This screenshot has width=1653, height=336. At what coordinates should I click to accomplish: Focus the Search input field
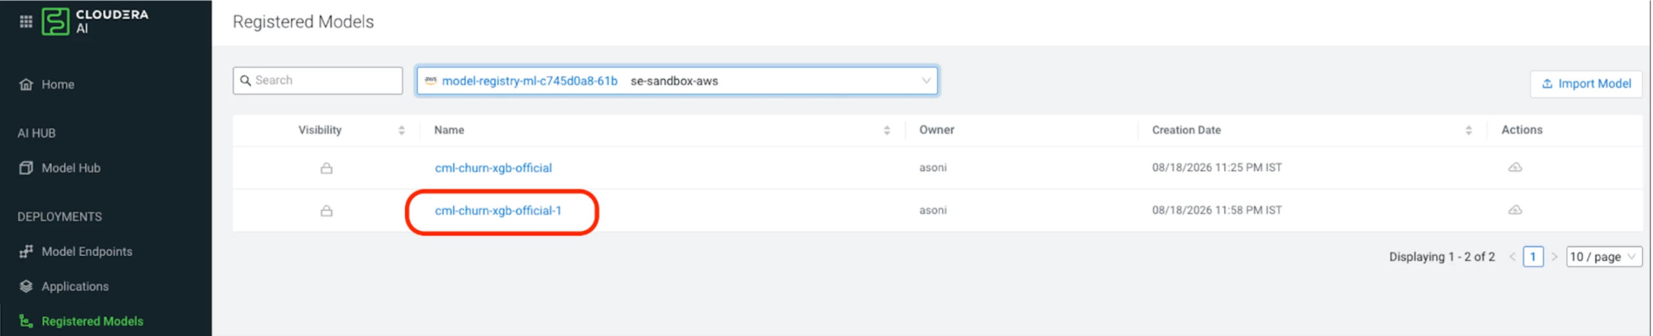[318, 80]
